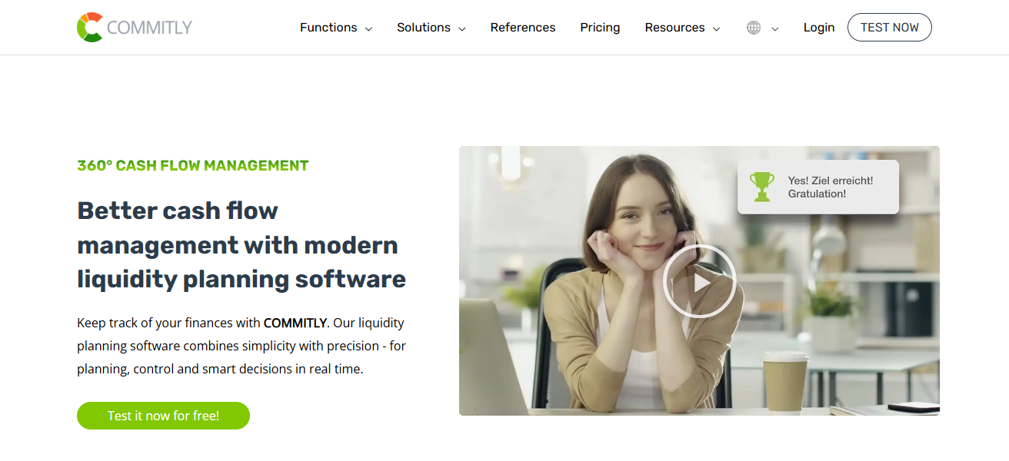The width and height of the screenshot is (1009, 461).
Task: Click the COMMITLY wordmark text
Action: tap(149, 28)
